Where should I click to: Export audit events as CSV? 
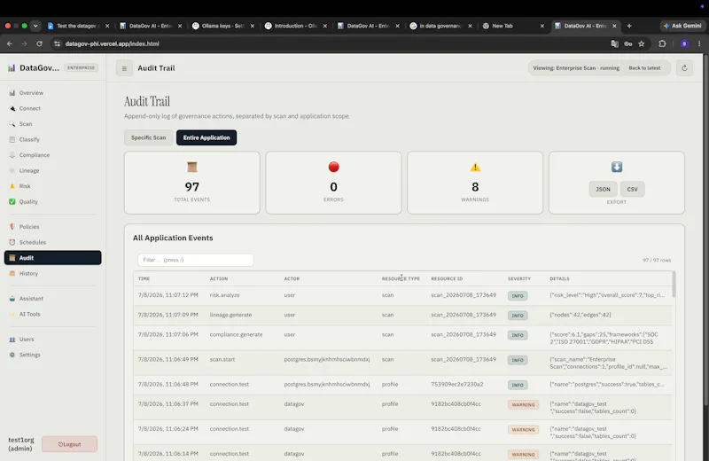point(632,189)
